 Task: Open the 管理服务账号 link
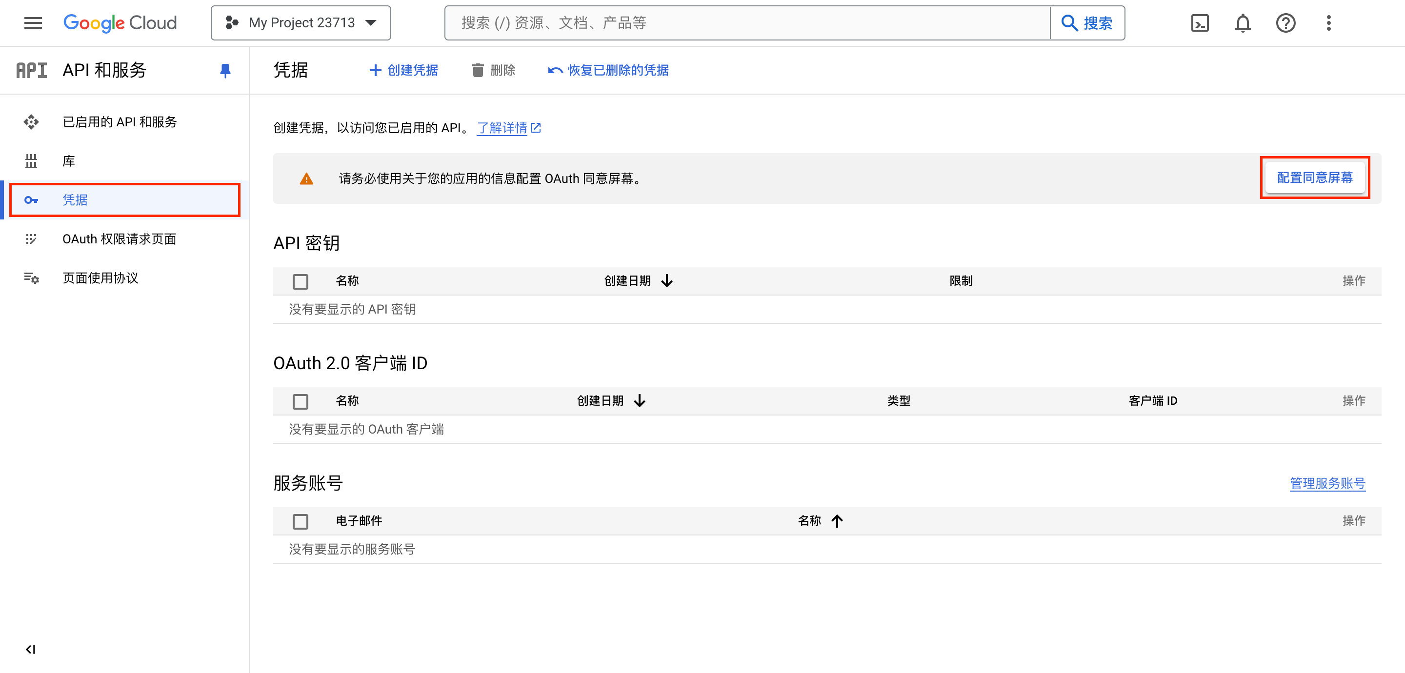pyautogui.click(x=1327, y=483)
